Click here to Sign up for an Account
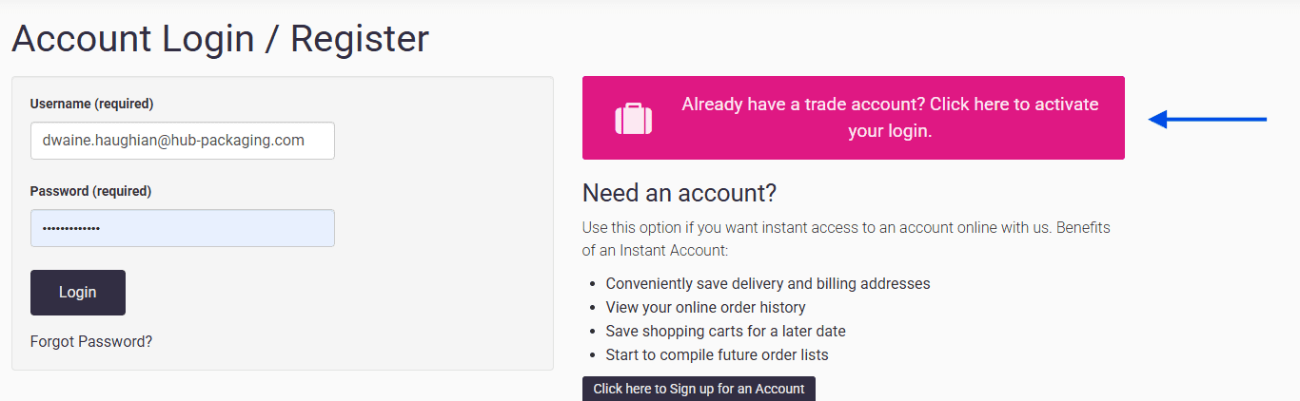The image size is (1300, 401). (x=699, y=389)
